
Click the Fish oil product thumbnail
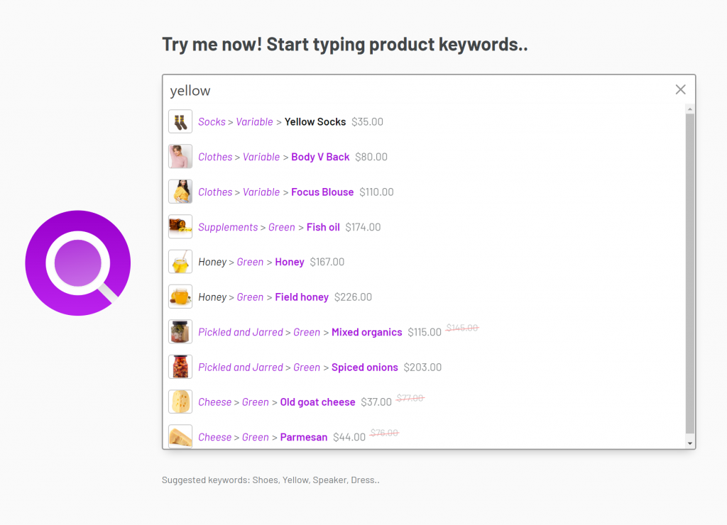pos(180,227)
